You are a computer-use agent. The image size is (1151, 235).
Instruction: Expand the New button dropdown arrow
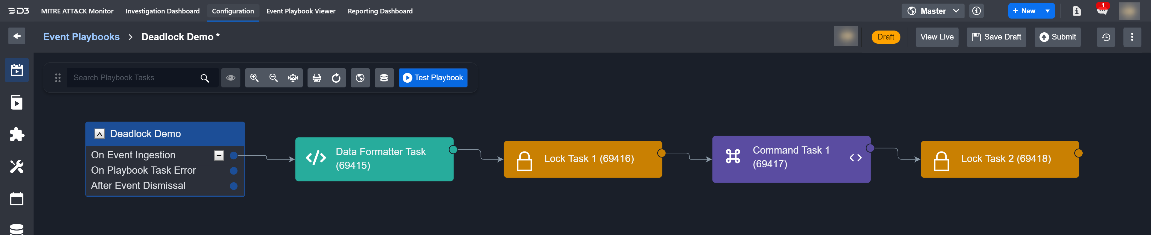coord(1047,11)
